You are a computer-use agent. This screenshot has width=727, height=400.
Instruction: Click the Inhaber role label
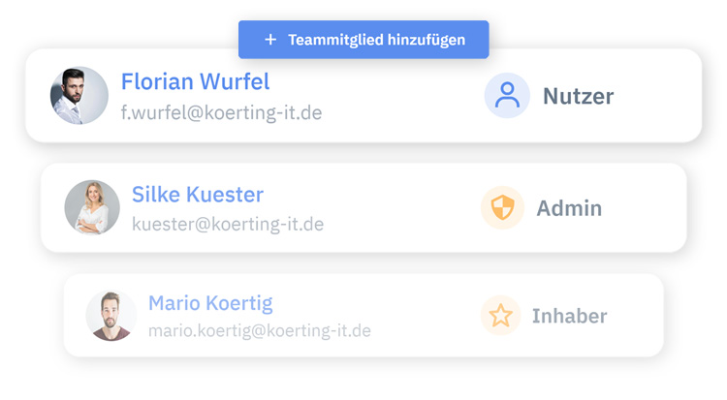point(570,316)
